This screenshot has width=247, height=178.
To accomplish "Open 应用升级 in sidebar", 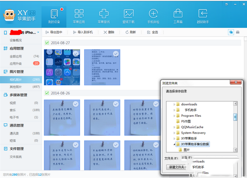I will (x=16, y=64).
